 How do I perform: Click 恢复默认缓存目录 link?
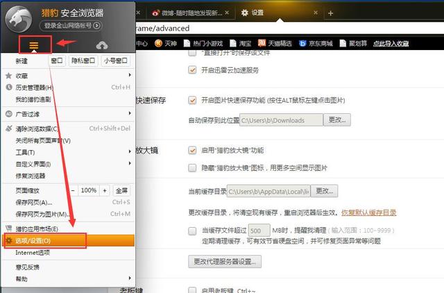[x=368, y=212]
